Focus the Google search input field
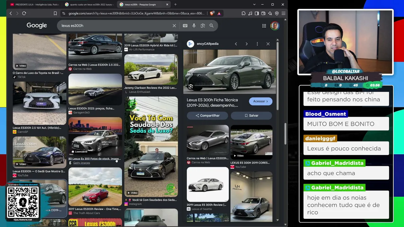 point(115,26)
